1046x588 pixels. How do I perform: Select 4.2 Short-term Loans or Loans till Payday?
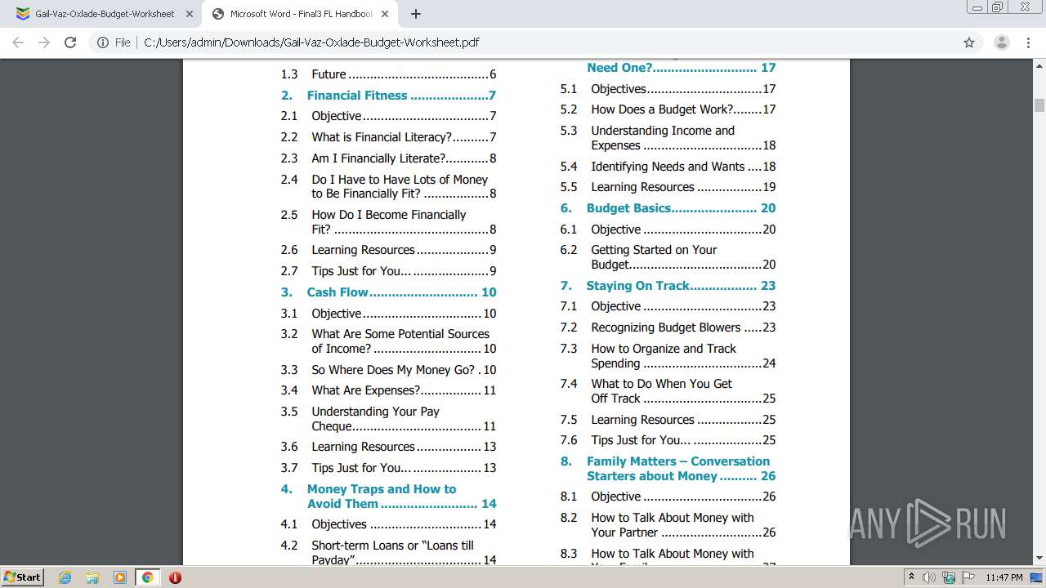388,553
